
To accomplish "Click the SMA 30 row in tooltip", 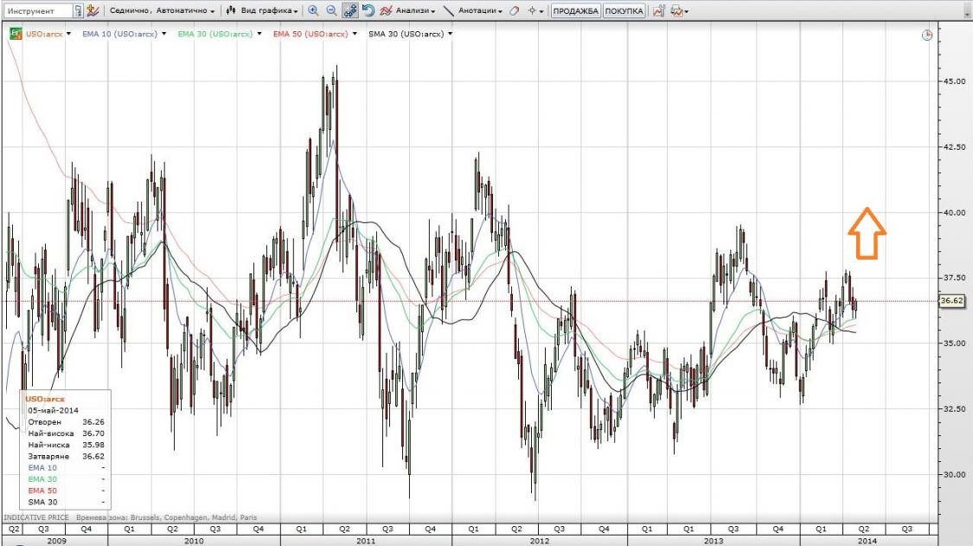I will pyautogui.click(x=66, y=502).
